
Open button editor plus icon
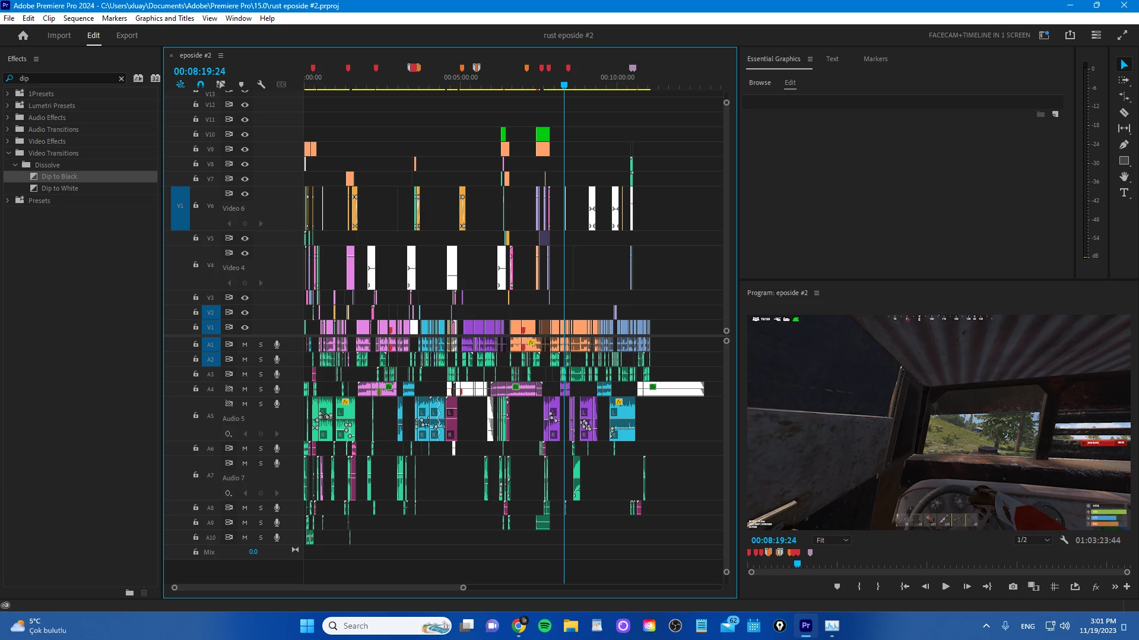pyautogui.click(x=1127, y=587)
